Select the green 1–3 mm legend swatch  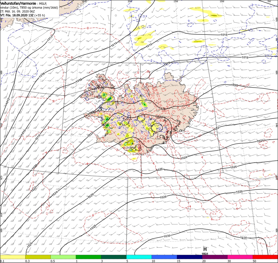point(88,257)
